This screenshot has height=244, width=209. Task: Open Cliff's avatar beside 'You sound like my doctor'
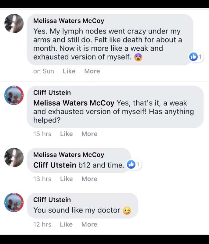14,203
